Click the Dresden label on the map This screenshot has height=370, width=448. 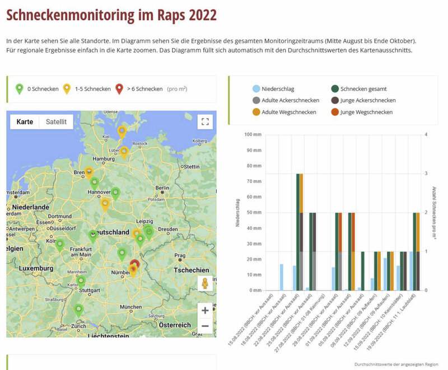(x=167, y=230)
